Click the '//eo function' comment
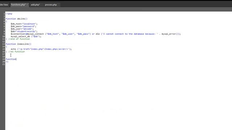This screenshot has width=232, height=130. click(17, 52)
